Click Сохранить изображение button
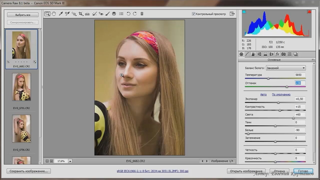The width and height of the screenshot is (320, 180). pos(29,171)
